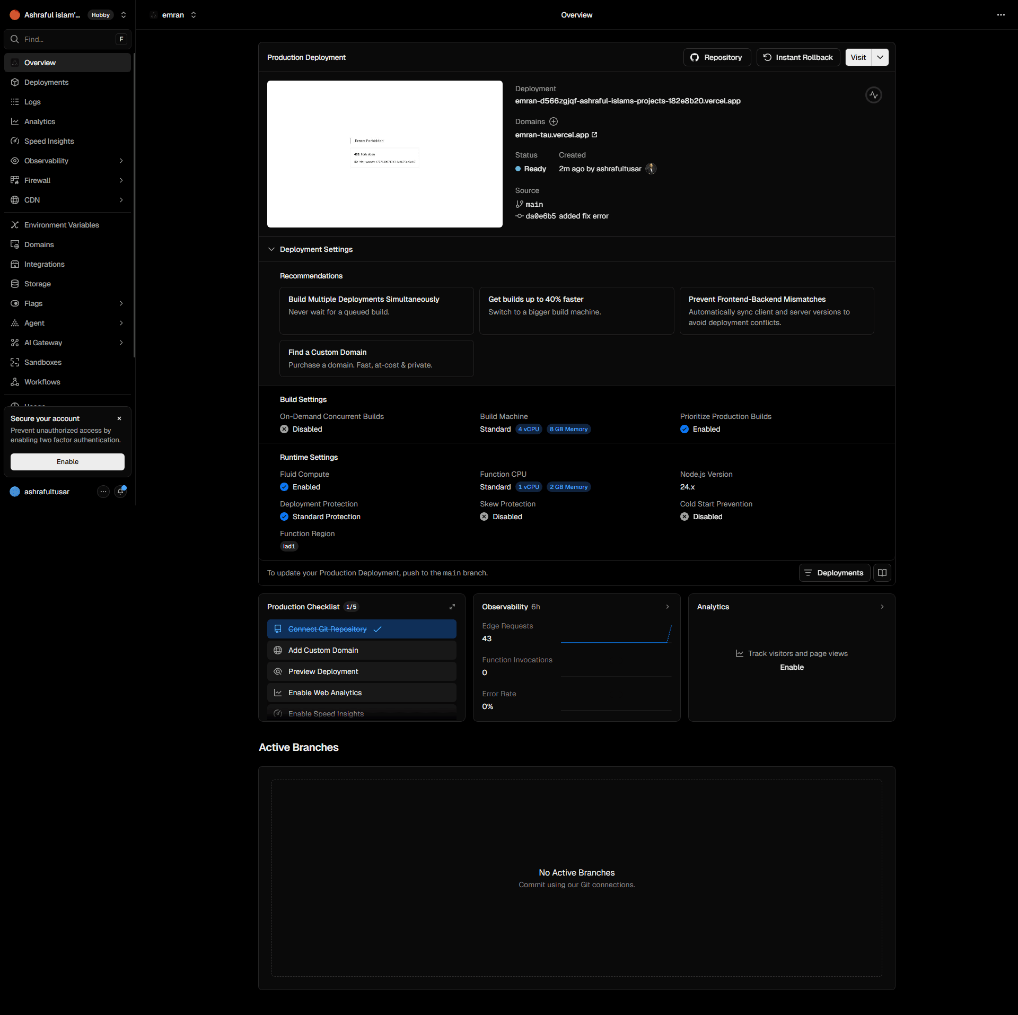The image size is (1018, 1015).
Task: Select the Connect Git Repository checklist item
Action: (x=362, y=629)
